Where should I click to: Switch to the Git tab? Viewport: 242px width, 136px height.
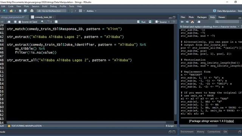pyautogui.click(x=225, y=132)
